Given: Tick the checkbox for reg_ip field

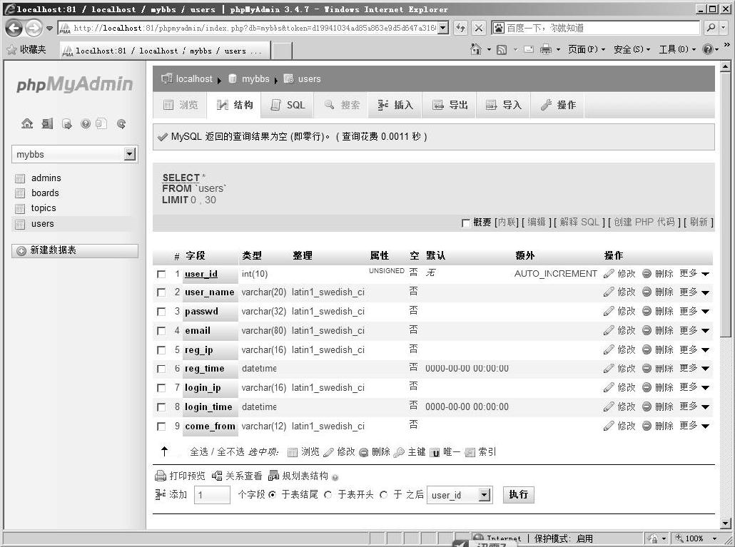Looking at the screenshot, I should click(x=161, y=350).
